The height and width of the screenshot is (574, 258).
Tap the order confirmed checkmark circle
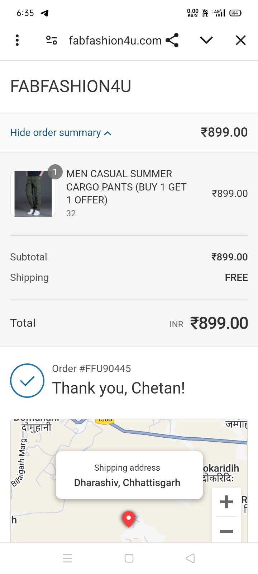(27, 381)
